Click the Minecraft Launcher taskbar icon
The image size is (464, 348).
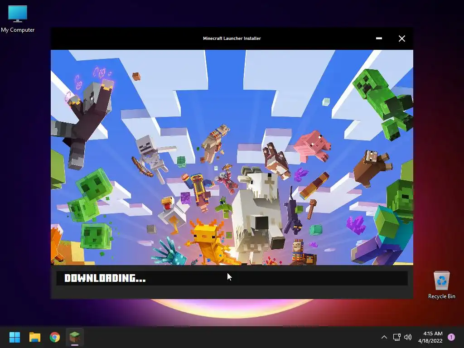tap(75, 337)
